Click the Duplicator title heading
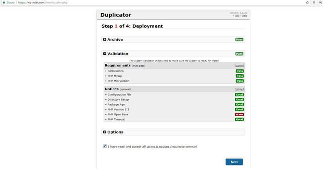The height and width of the screenshot is (169, 323). point(116,15)
